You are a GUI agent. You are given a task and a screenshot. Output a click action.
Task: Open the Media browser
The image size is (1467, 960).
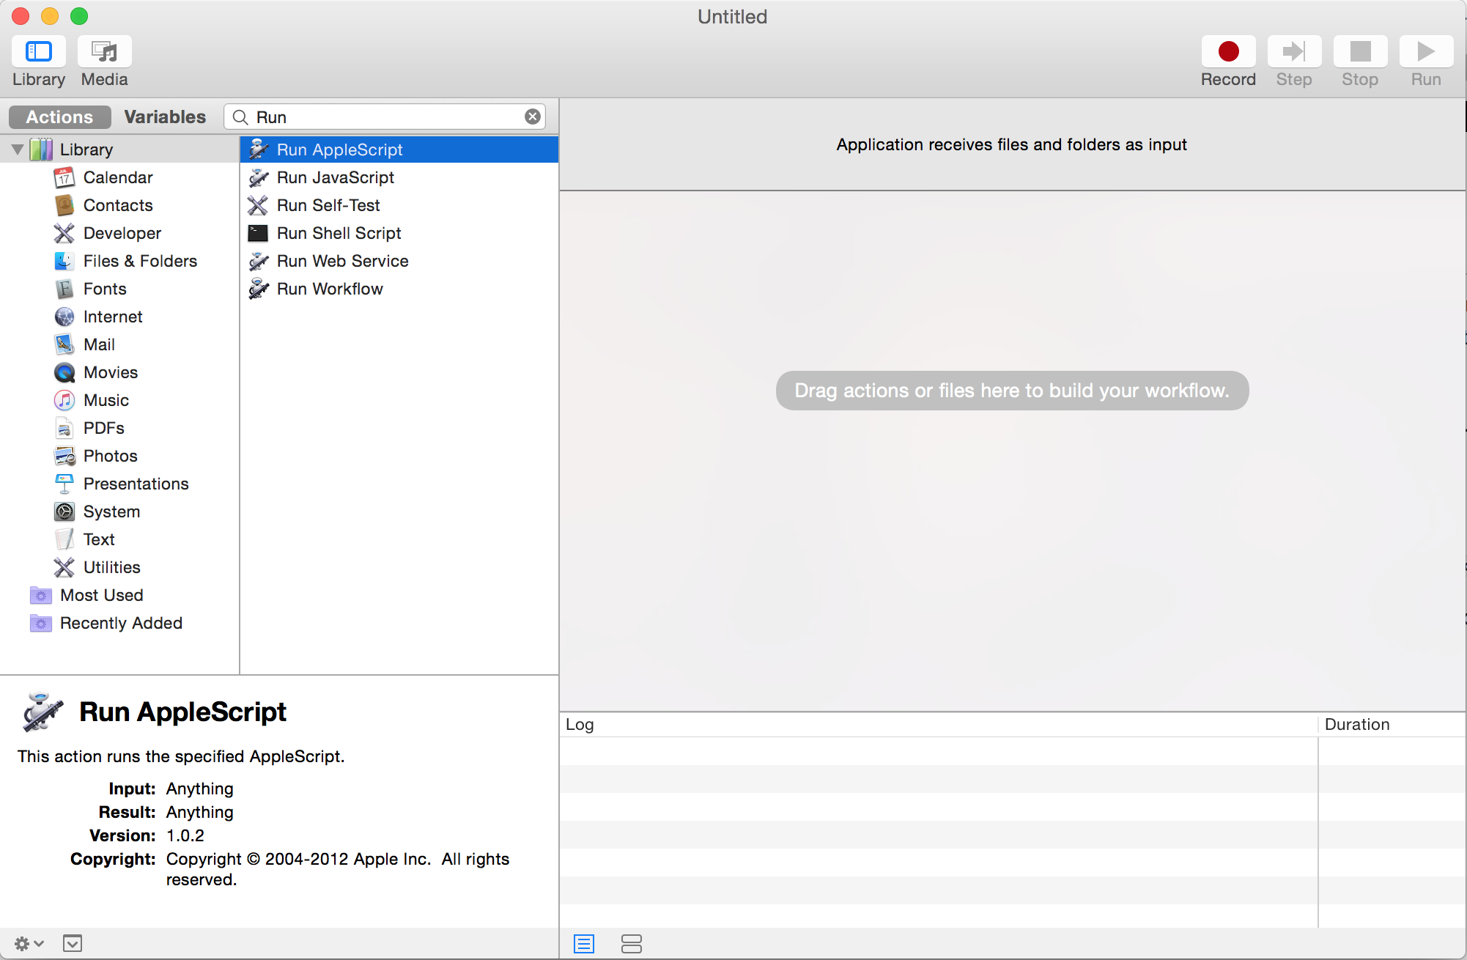coord(104,52)
